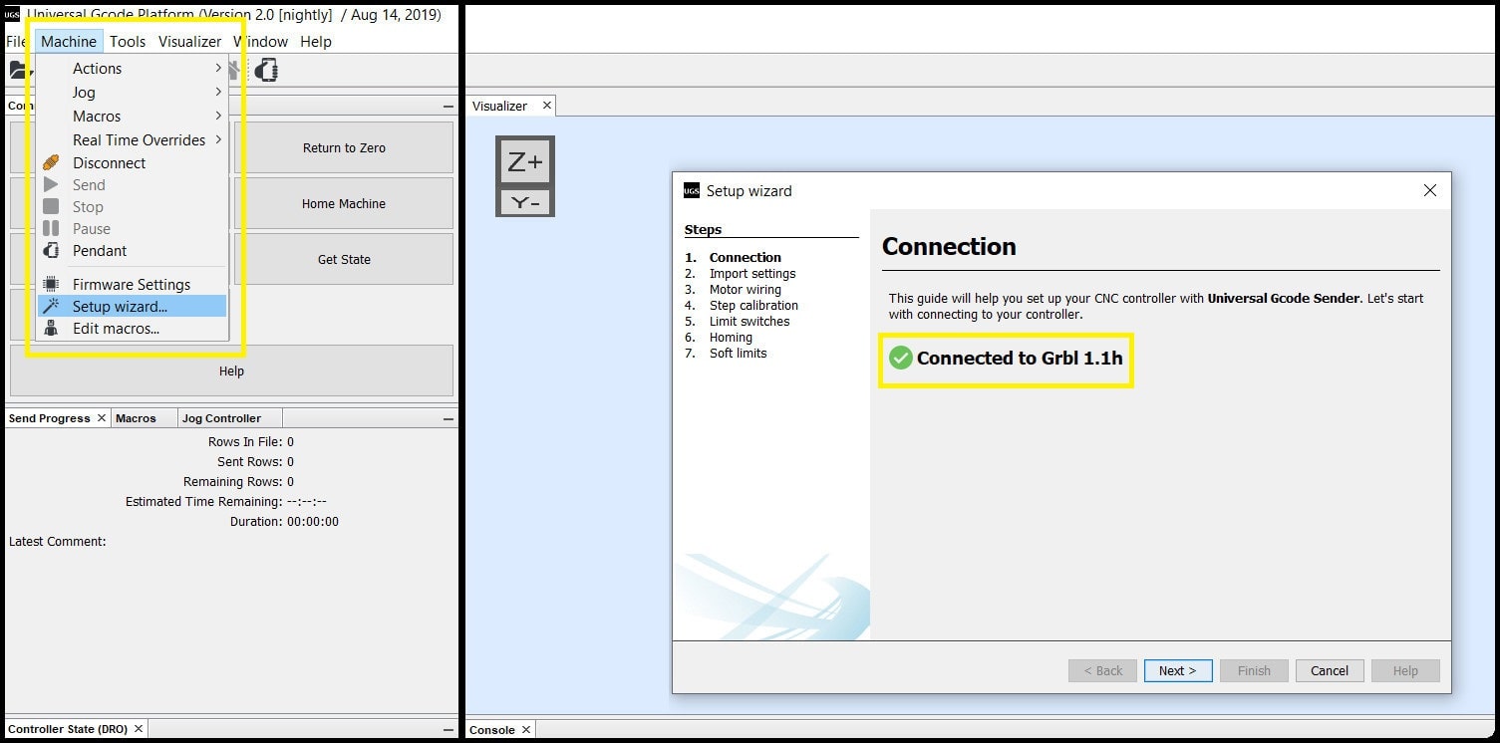Click the 'Sent Rows: 0' readout
1500x743 pixels.
[255, 462]
